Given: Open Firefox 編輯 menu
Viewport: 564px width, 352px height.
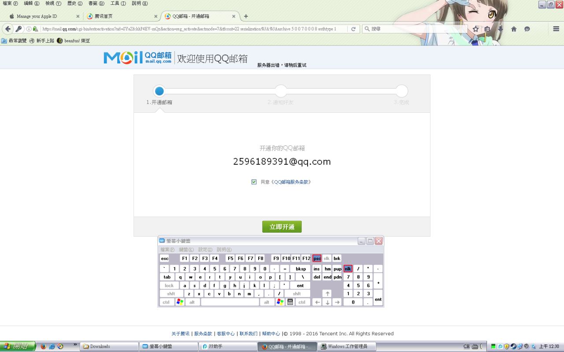Looking at the screenshot, I should click(31, 4).
